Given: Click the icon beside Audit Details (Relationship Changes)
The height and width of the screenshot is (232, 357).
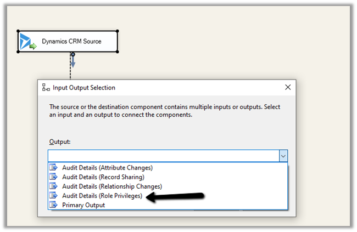Looking at the screenshot, I should tap(53, 186).
